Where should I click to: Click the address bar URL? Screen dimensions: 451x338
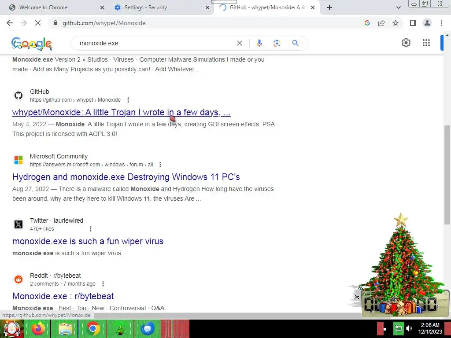pyautogui.click(x=104, y=23)
